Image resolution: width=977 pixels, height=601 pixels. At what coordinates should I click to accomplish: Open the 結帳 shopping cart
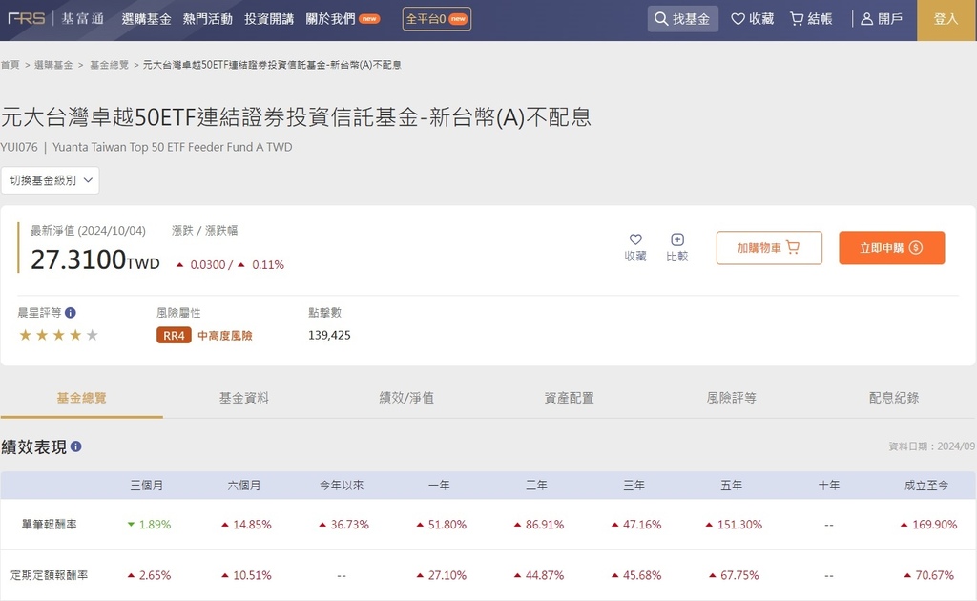810,19
